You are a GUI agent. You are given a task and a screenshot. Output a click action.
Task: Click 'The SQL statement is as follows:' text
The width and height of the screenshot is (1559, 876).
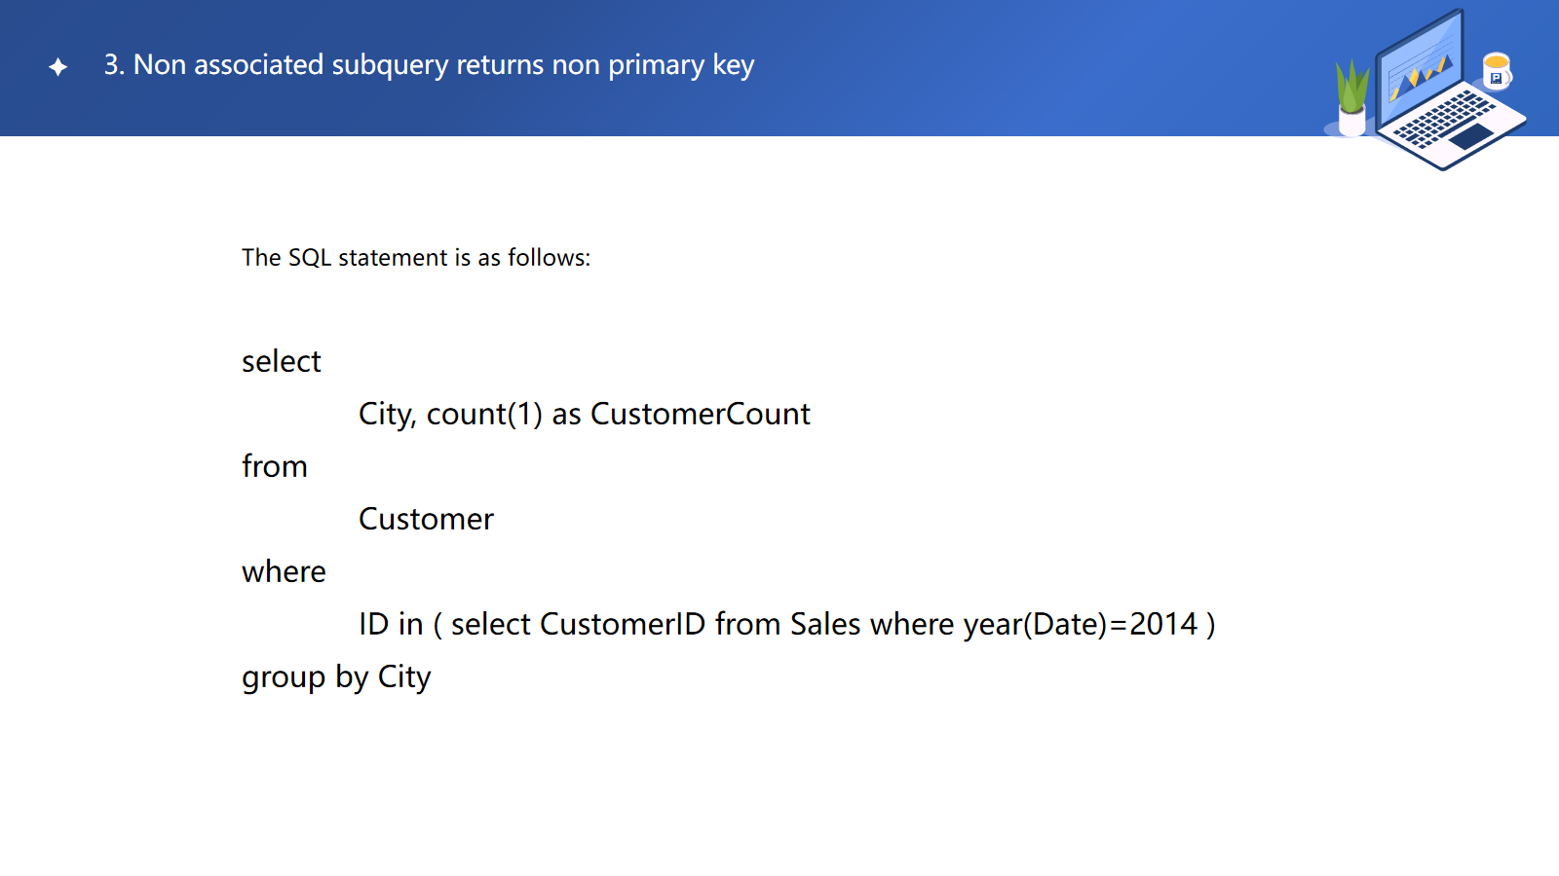416,258
